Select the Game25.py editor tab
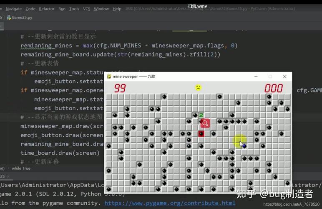Screen dimensions: 322x209 (20, 18)
